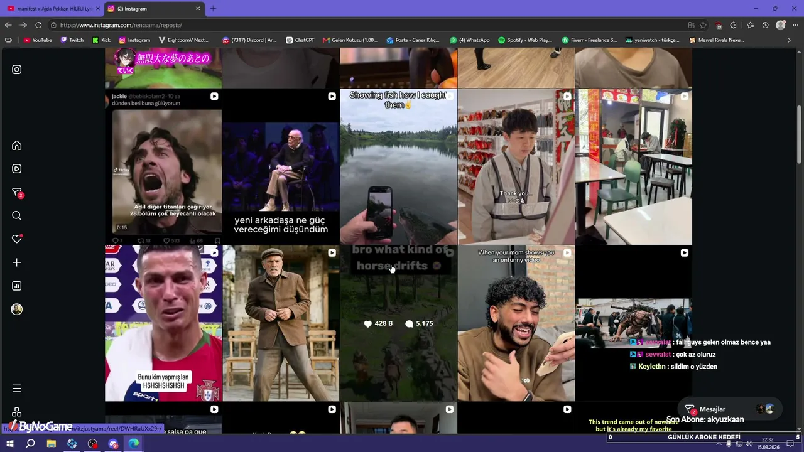The image size is (804, 452).
Task: Open File Explorer from taskbar
Action: coord(52,444)
